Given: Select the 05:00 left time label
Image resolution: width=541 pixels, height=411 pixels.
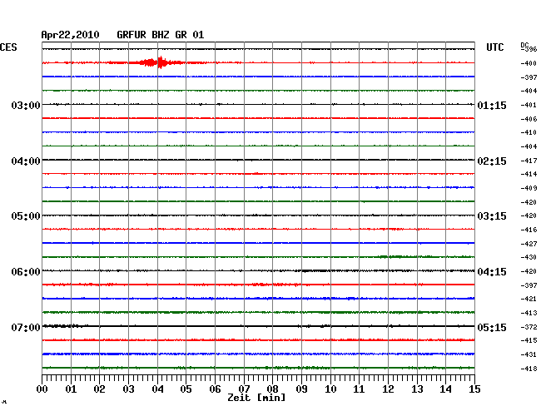Looking at the screenshot, I should click(x=26, y=216).
